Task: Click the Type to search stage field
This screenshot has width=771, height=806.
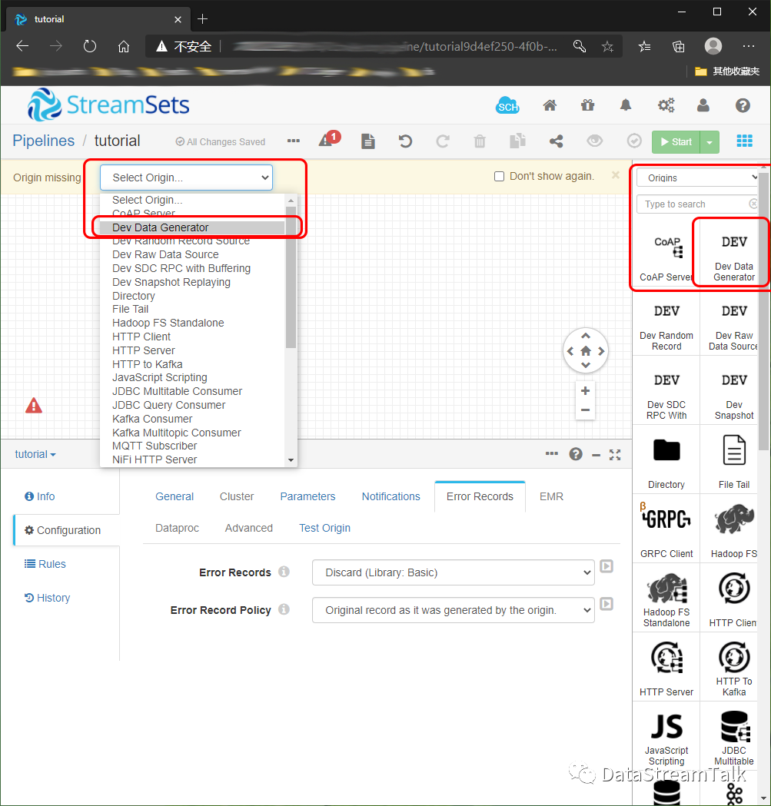Action: [x=697, y=204]
